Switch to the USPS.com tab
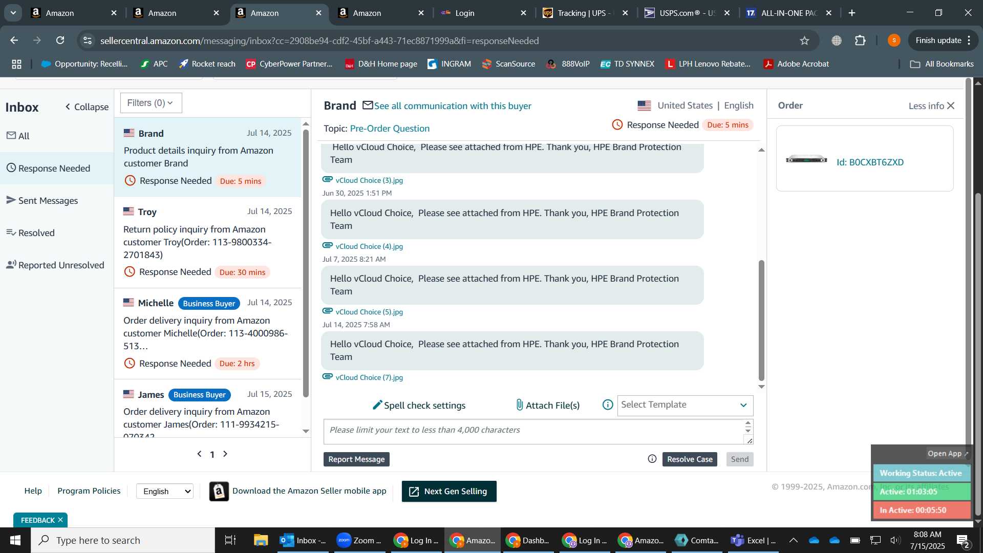The image size is (983, 553). pyautogui.click(x=686, y=13)
